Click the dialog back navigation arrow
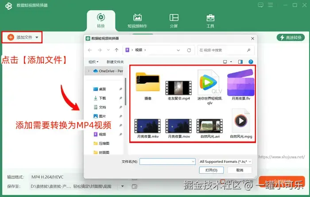The height and width of the screenshot is (197, 310). click(90, 50)
